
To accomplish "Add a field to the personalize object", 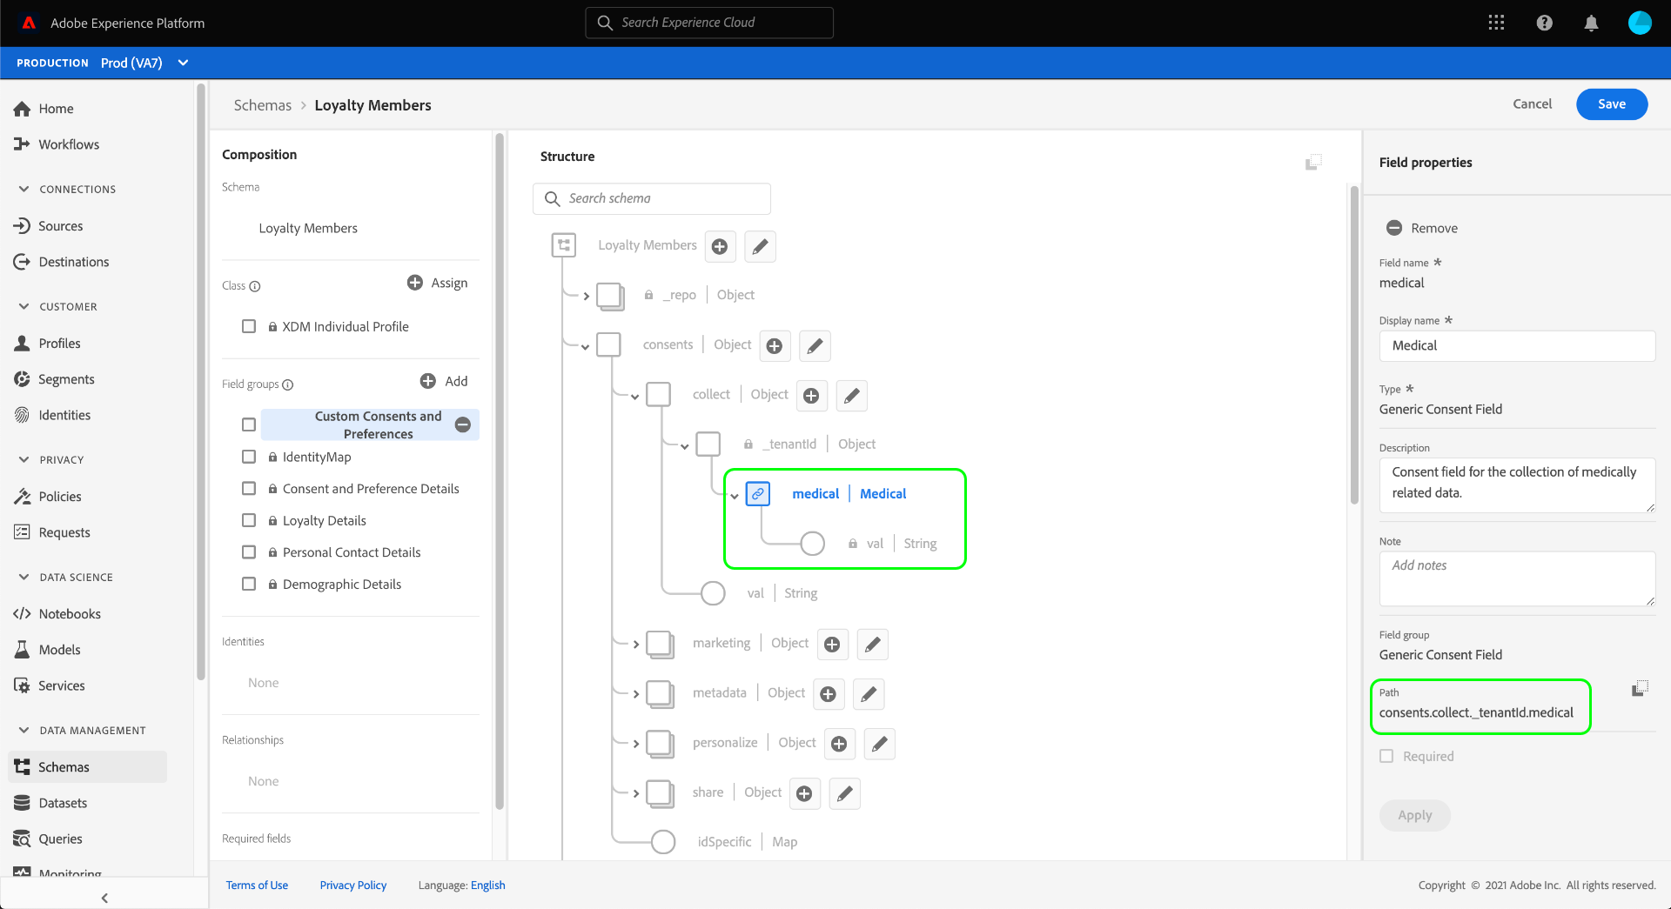I will pyautogui.click(x=839, y=743).
